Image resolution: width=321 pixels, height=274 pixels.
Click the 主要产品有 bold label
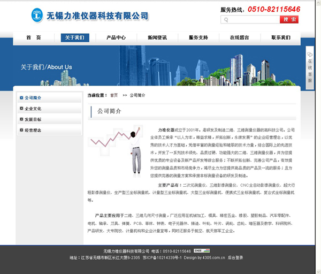(x=170, y=185)
